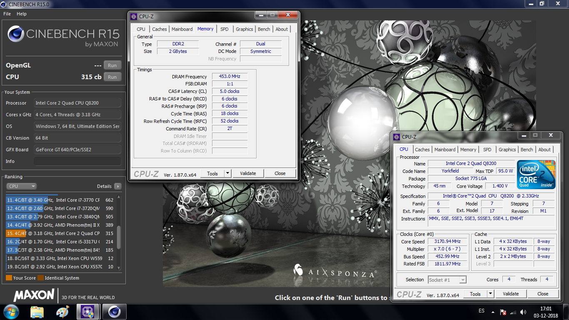Click Close button in CPU window
569x320 pixels.
543,294
